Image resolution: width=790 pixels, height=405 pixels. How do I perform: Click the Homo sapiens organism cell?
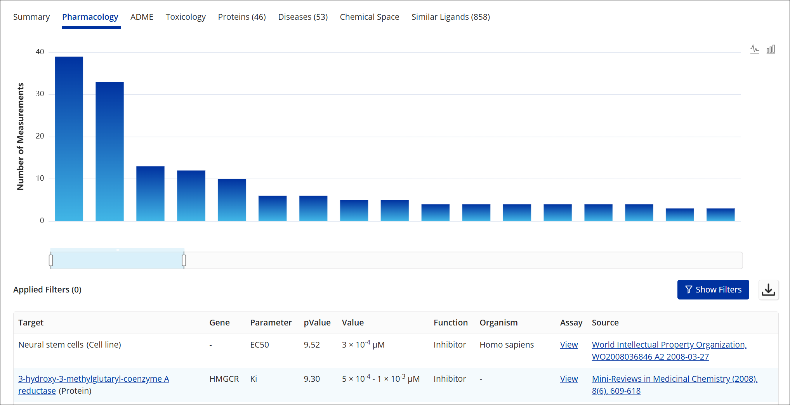pos(507,345)
